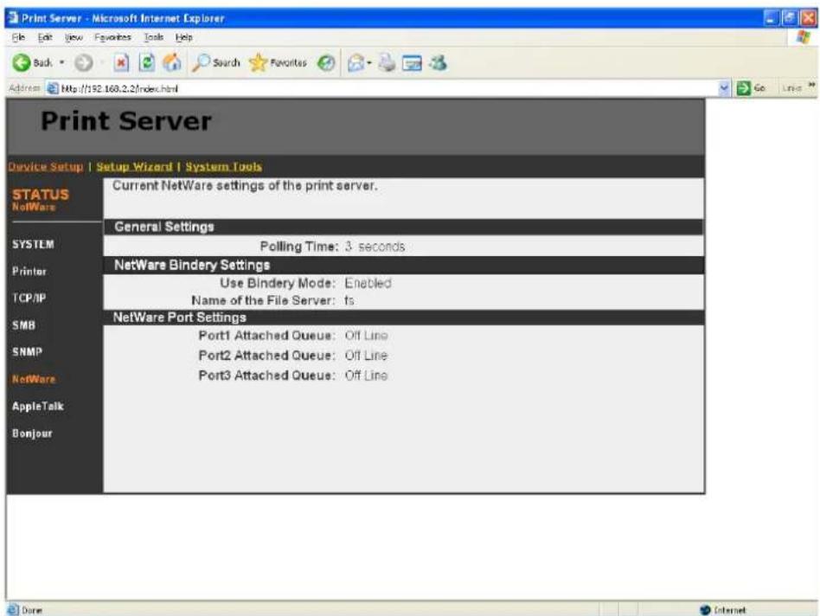The image size is (820, 616).
Task: Click the 'NetWare Bindery Settings' header
Action: (x=192, y=265)
